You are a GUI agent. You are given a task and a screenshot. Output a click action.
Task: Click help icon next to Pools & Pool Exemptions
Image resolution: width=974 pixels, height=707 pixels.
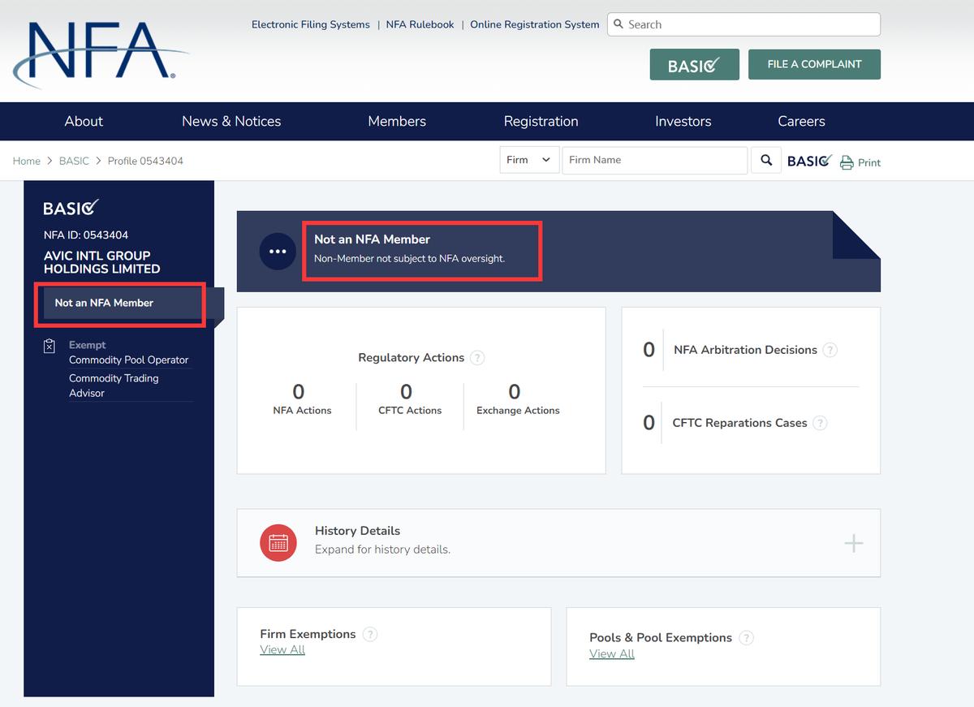click(746, 638)
